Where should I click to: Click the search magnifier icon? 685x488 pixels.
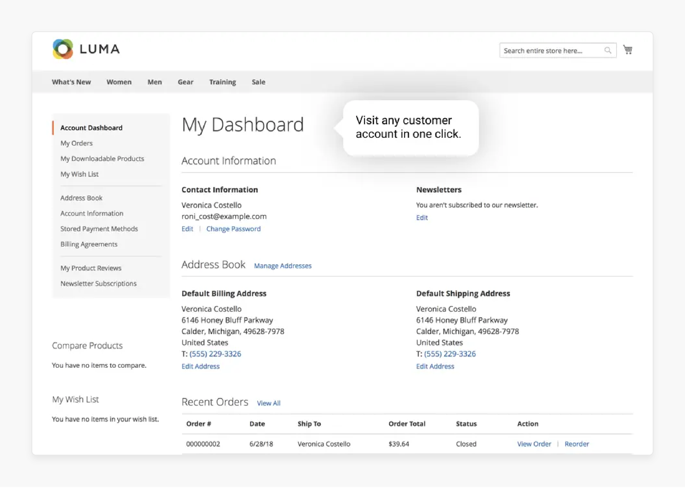pyautogui.click(x=608, y=50)
